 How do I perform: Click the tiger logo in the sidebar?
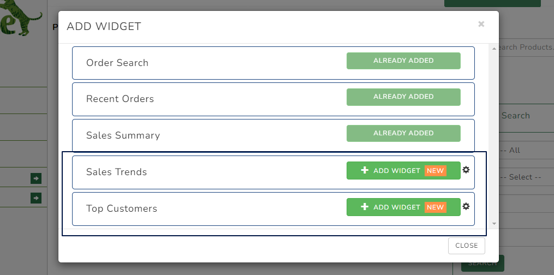pos(21,17)
